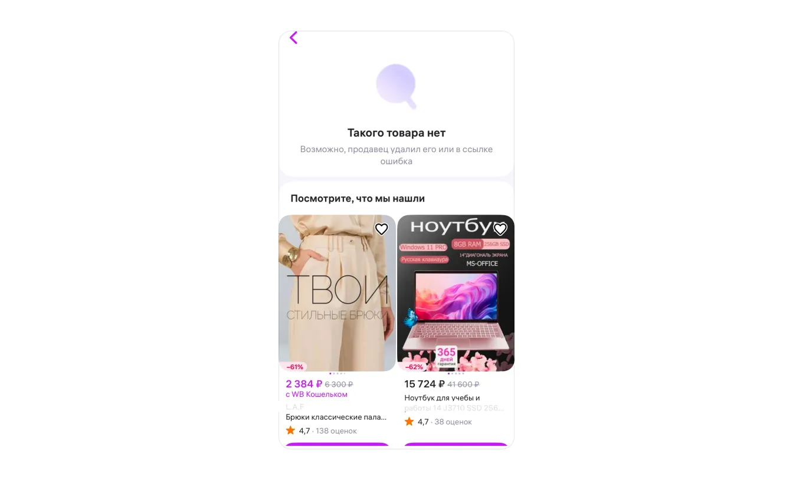Select the laptop image pagination dots
The image size is (793, 480).
pos(456,373)
